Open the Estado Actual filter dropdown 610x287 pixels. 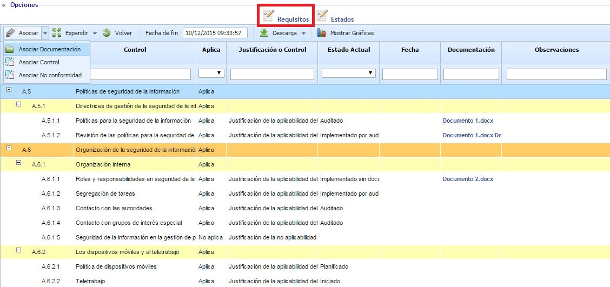(x=348, y=73)
